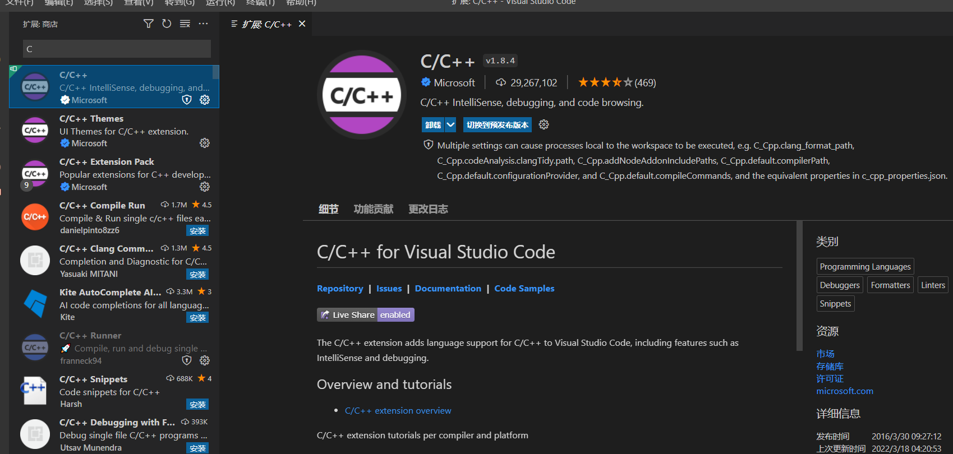Click the large C/C++ extension logo
The width and height of the screenshot is (953, 454).
point(362,95)
